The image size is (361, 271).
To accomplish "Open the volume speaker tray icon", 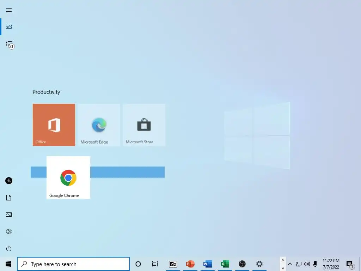I will (x=307, y=264).
